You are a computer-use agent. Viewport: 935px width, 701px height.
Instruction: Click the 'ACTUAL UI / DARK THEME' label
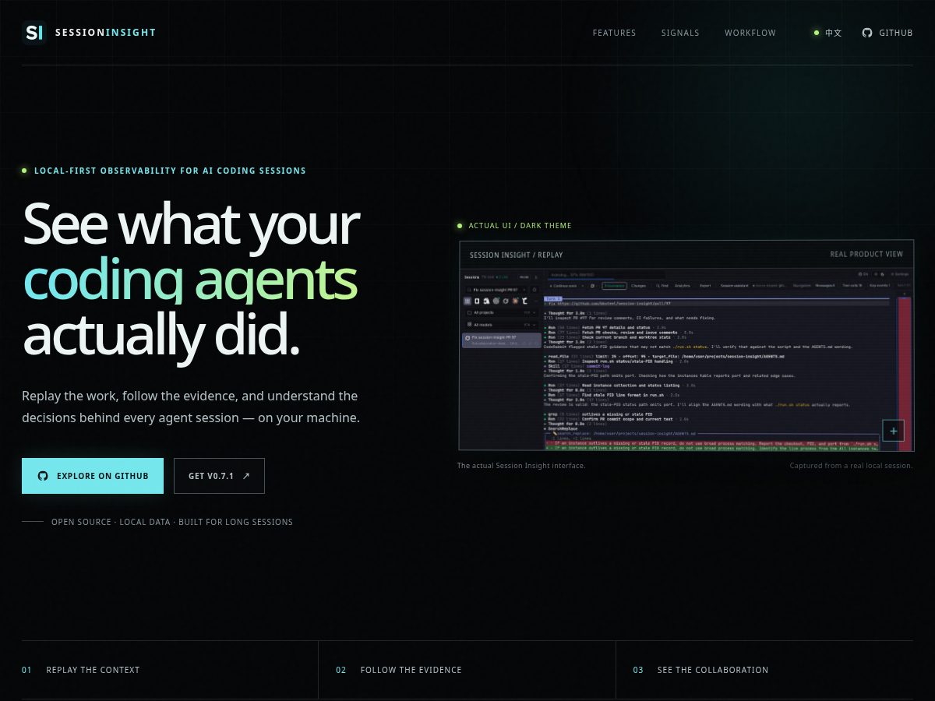pyautogui.click(x=520, y=226)
